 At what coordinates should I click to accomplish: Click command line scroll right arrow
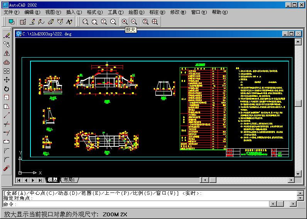click(293, 204)
